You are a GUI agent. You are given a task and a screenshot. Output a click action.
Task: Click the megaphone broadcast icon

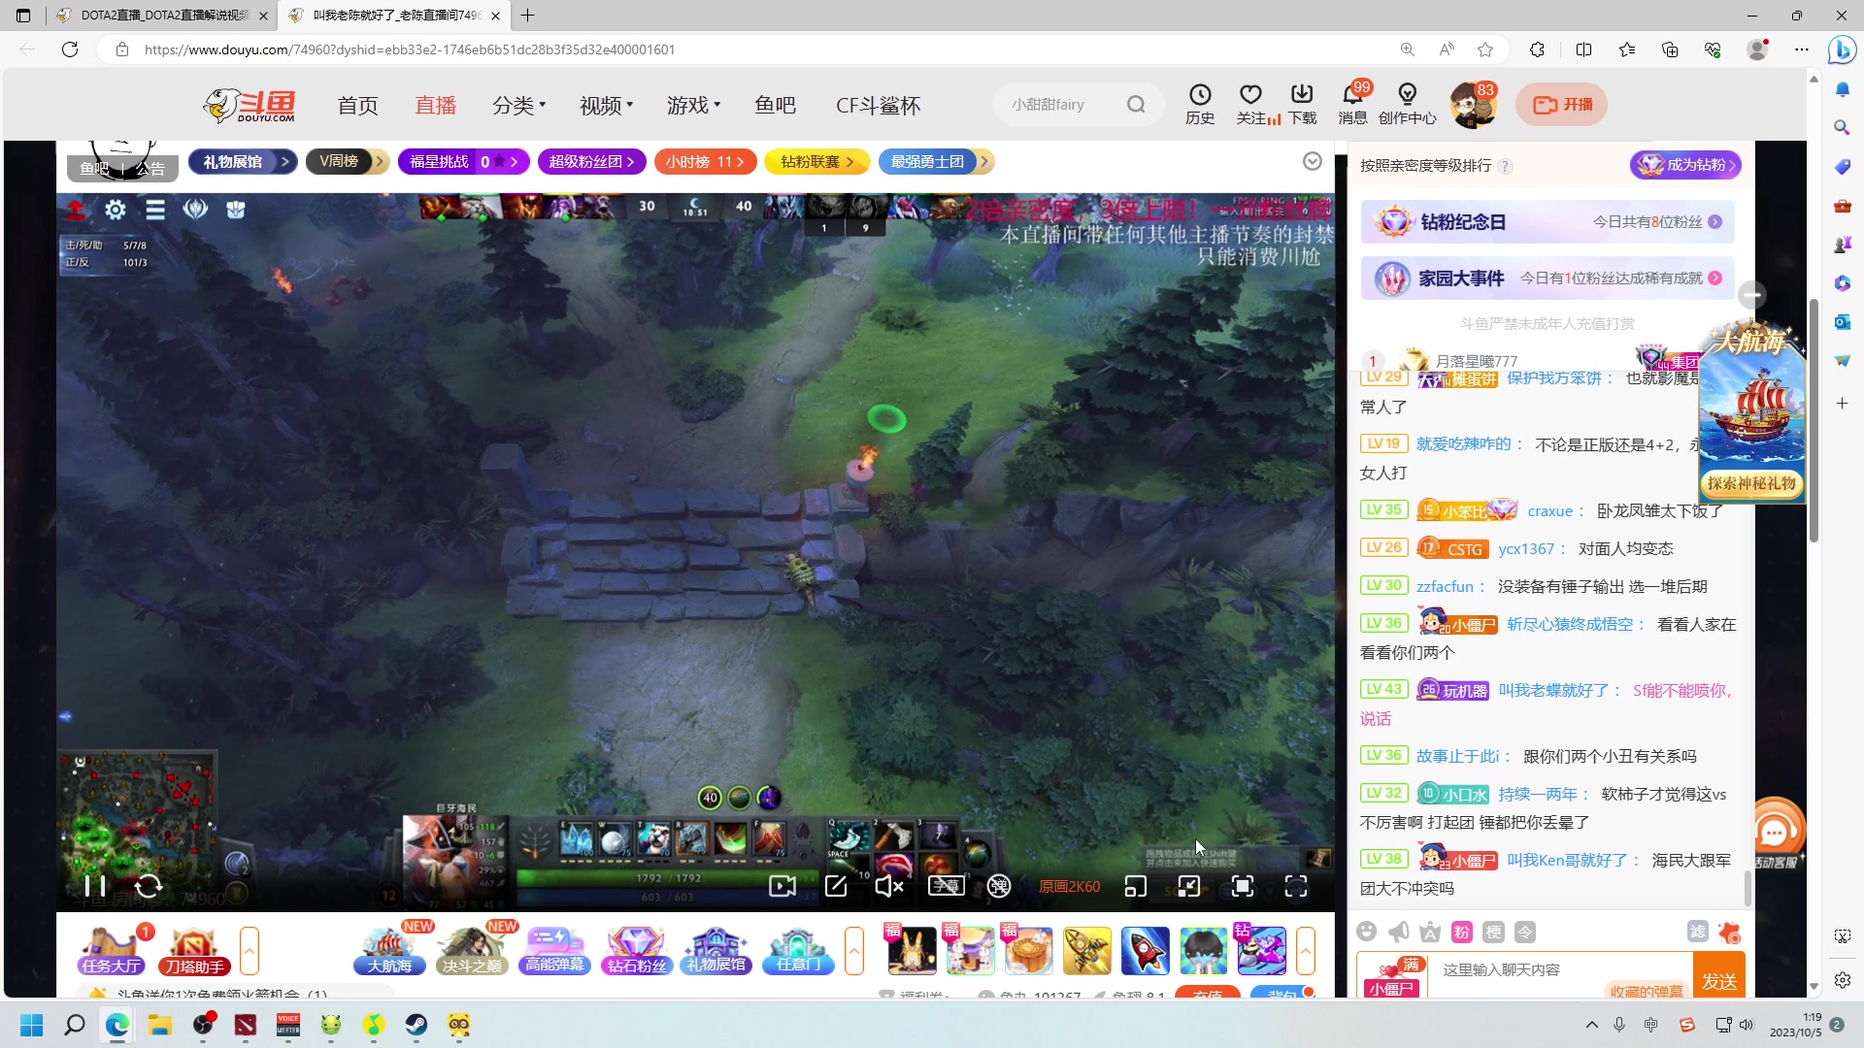(x=1399, y=932)
